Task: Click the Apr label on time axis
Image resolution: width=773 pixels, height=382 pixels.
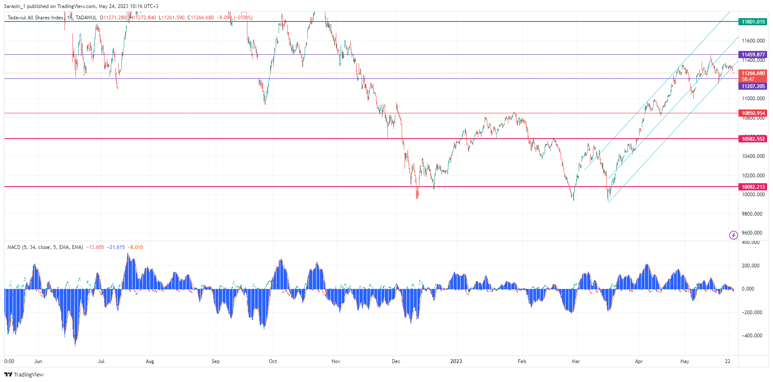Action: [639, 361]
